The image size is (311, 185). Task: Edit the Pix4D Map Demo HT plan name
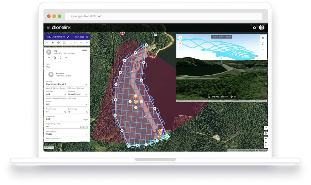[68, 37]
